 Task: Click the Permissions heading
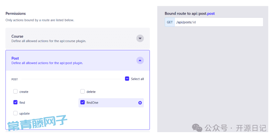[x=16, y=13]
